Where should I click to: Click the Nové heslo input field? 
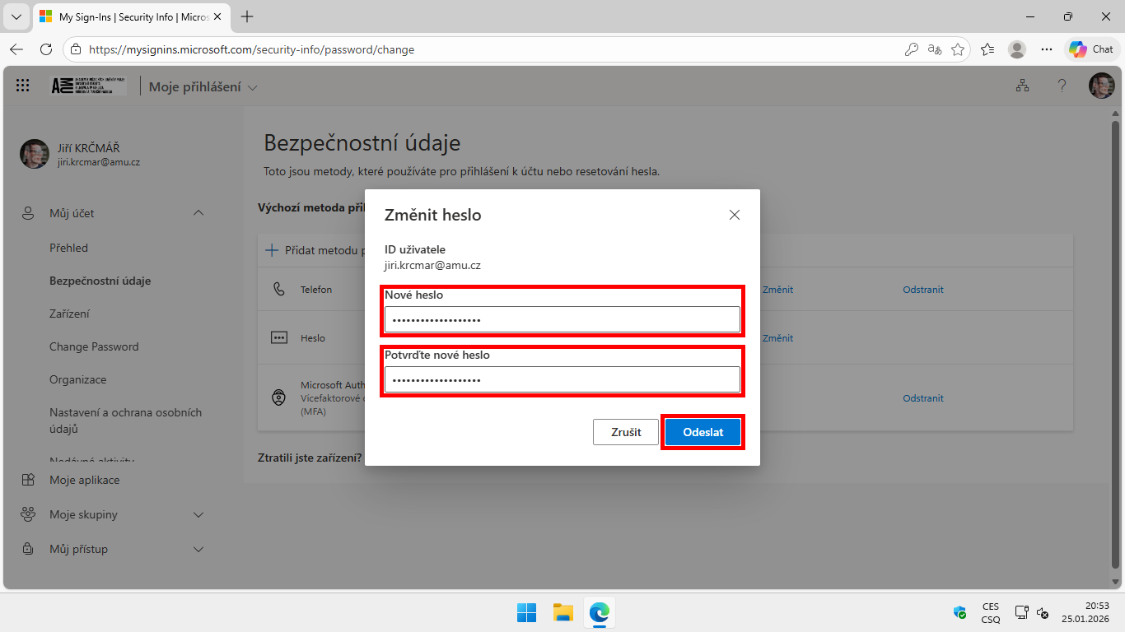click(x=562, y=319)
